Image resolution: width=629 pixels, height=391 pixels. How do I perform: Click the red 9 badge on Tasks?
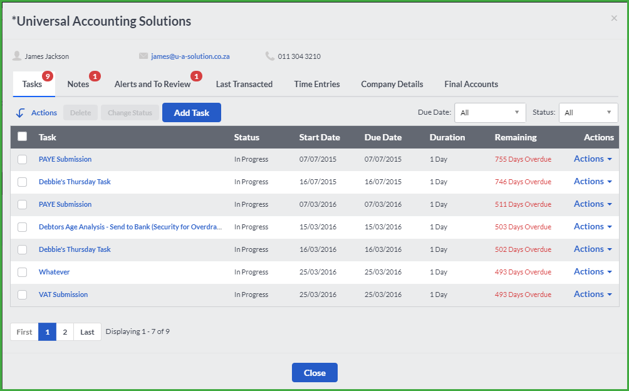pyautogui.click(x=48, y=76)
